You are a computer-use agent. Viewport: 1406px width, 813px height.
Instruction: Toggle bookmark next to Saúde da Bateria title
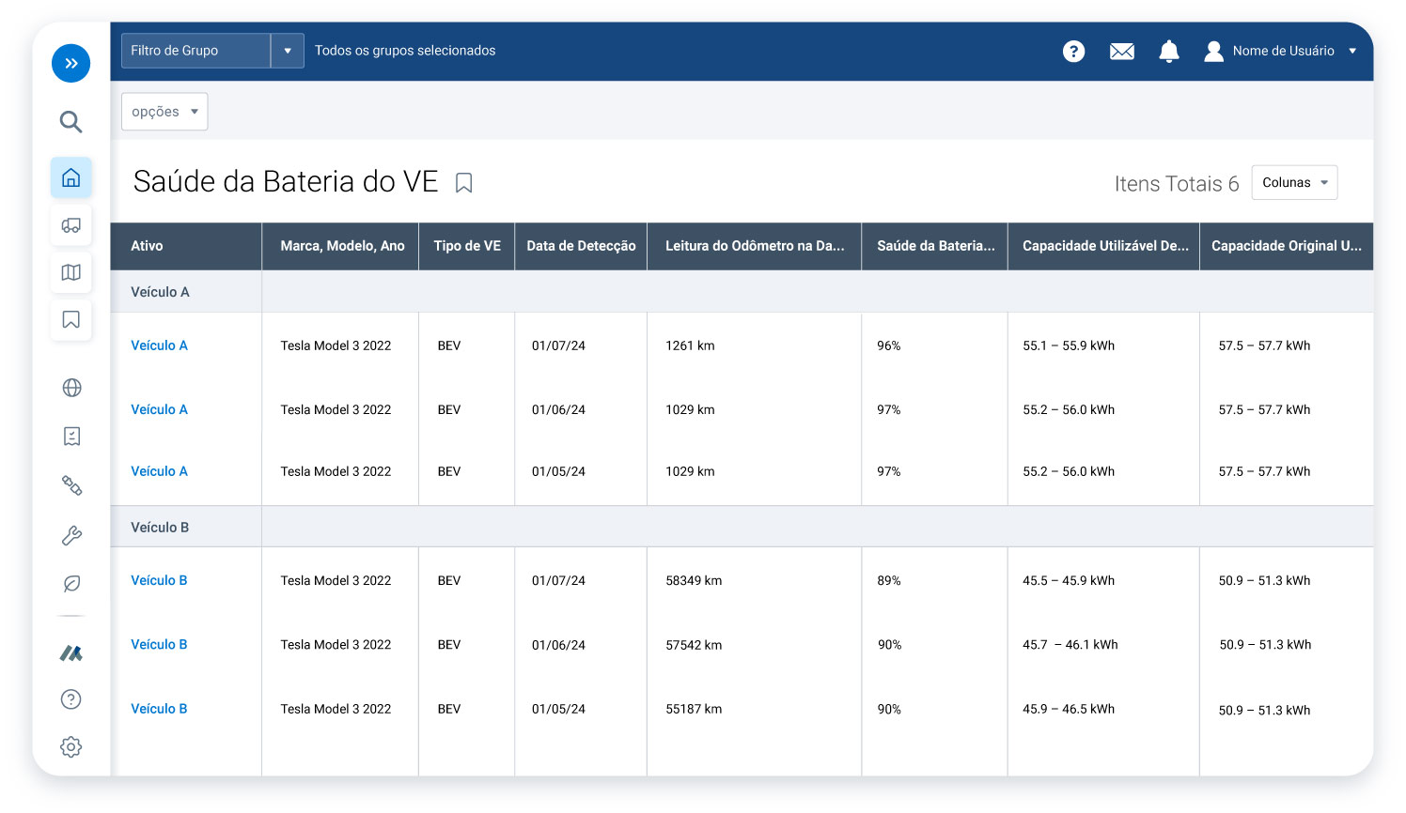pos(463,183)
